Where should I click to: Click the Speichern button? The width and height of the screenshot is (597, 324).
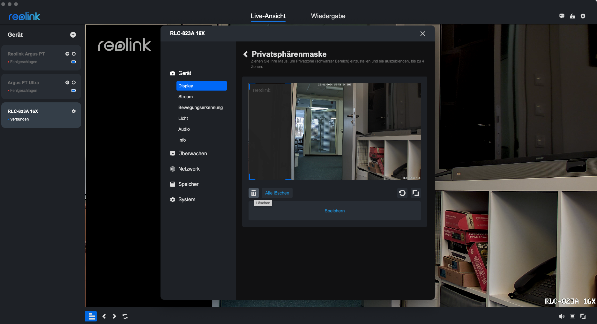tap(334, 211)
